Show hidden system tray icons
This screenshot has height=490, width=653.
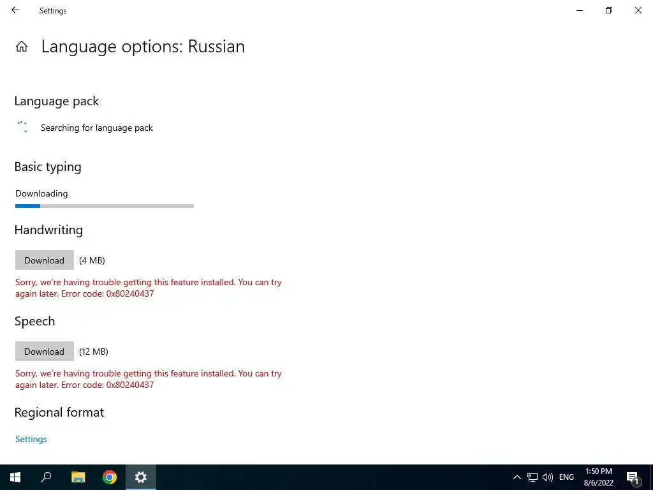point(517,477)
